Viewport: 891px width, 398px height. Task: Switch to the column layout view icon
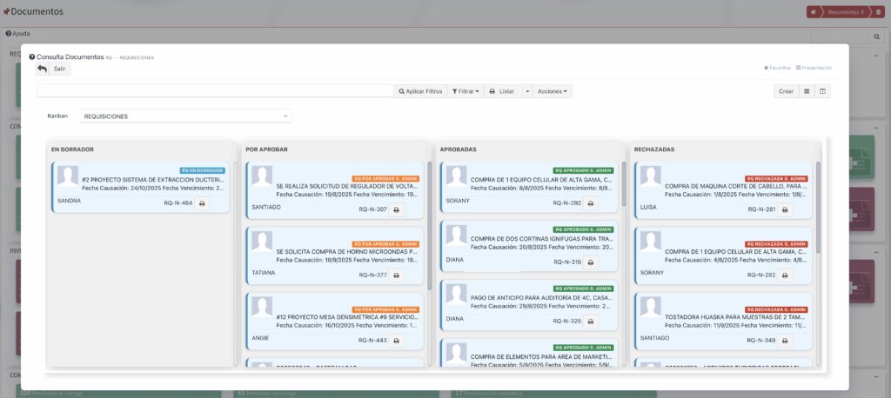[x=822, y=91]
